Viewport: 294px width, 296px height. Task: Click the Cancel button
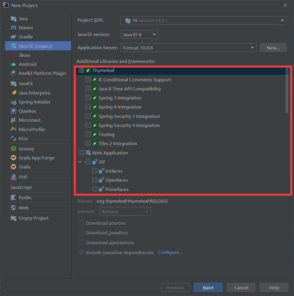(x=241, y=288)
